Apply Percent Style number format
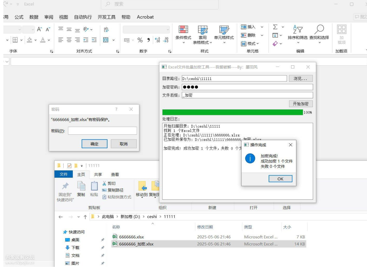Screen dimensions: 367x269 coord(140,40)
